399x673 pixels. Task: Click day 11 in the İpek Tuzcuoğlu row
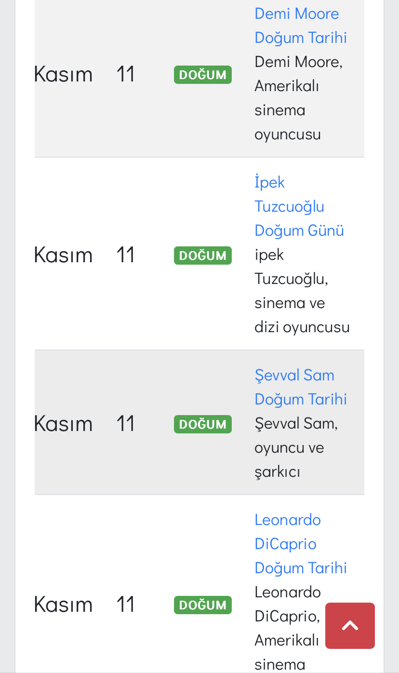coord(125,255)
